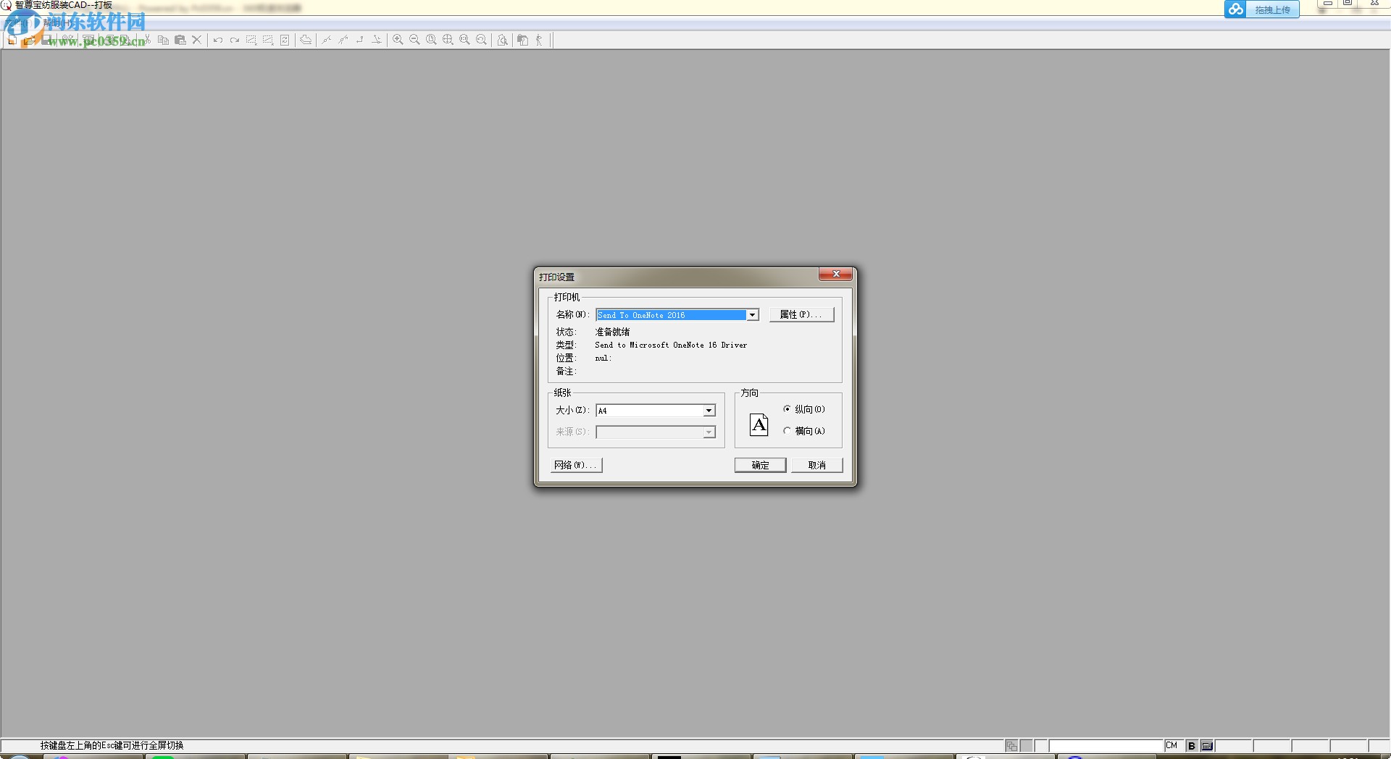The image size is (1391, 759).
Task: Click the white input field in status bar
Action: [x=1106, y=745]
